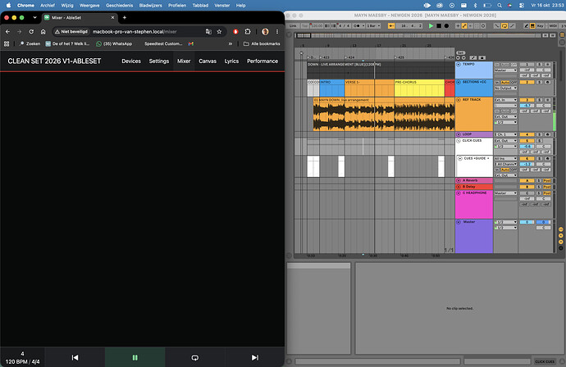
Task: Toggle the metronome in Ableton's control bar
Action: pos(359,26)
